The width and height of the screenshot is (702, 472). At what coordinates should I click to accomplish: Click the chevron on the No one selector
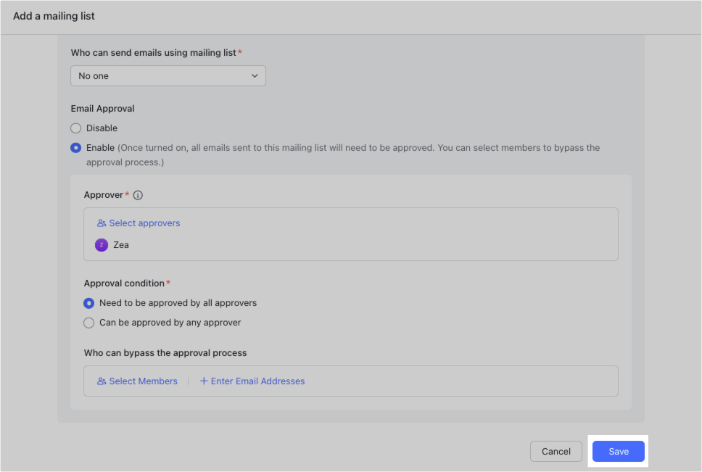[x=255, y=75]
